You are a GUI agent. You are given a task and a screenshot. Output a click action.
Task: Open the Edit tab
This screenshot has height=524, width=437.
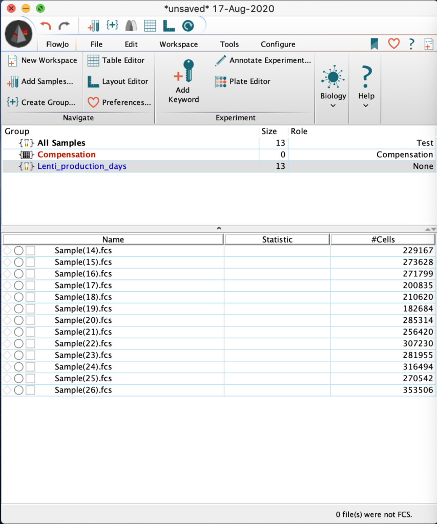[x=131, y=44]
